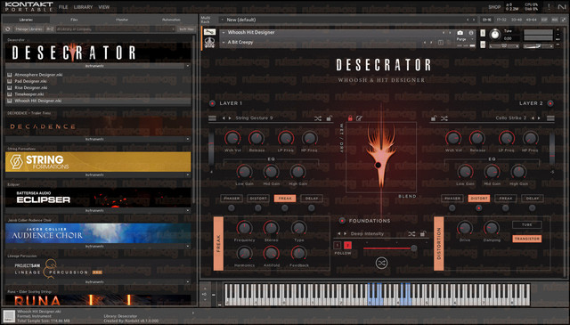
Task: Click the Foundations padlock icon
Action: click(x=423, y=233)
